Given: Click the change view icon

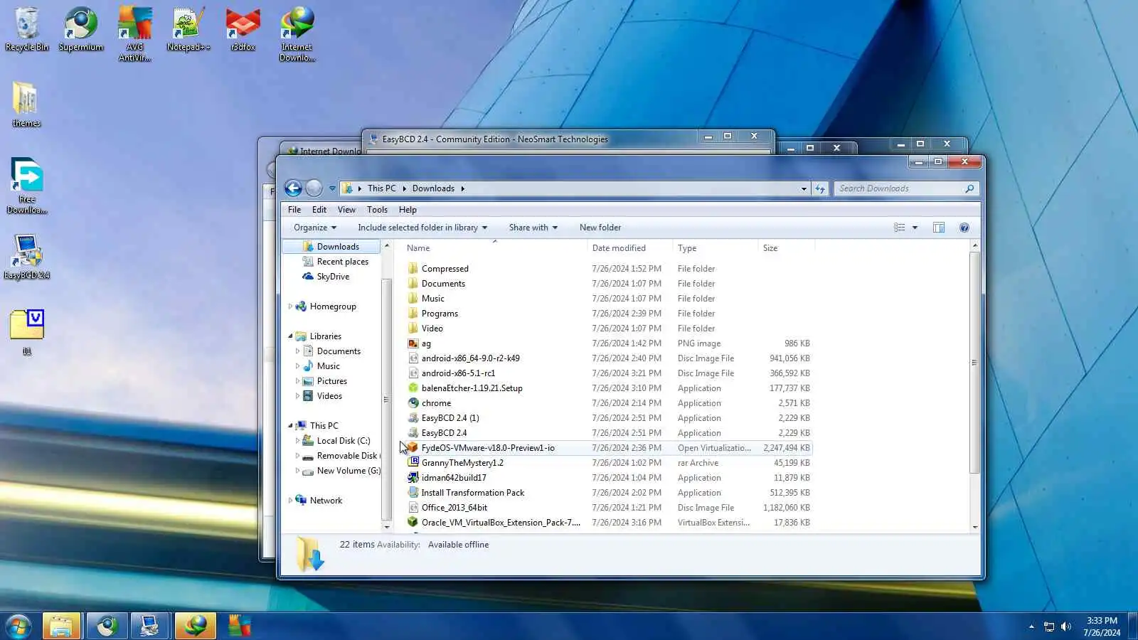Looking at the screenshot, I should [x=900, y=228].
